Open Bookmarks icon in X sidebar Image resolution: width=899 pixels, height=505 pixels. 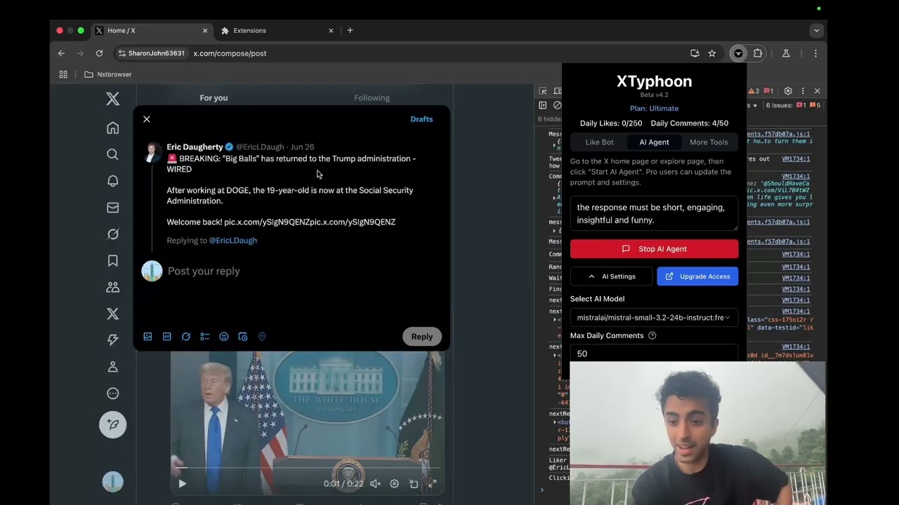pos(112,261)
